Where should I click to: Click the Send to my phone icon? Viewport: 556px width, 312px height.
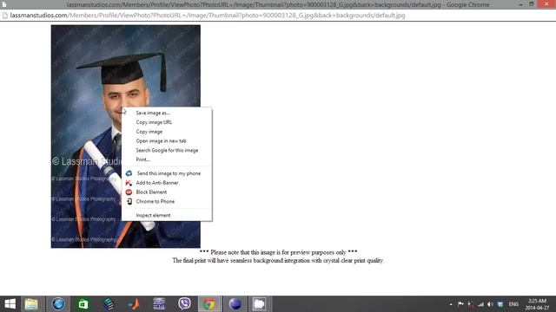coord(129,173)
